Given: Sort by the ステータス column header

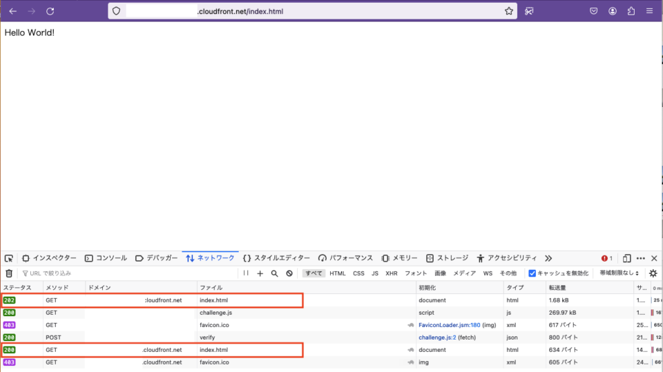Looking at the screenshot, I should pyautogui.click(x=21, y=287).
